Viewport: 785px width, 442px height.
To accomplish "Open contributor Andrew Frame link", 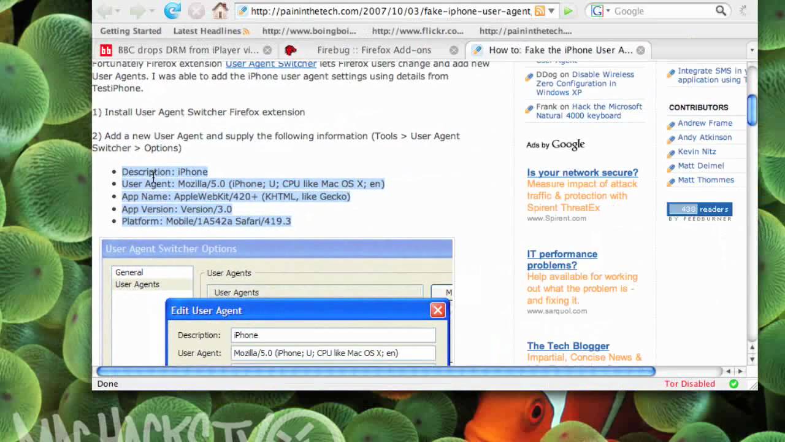I will (x=705, y=123).
